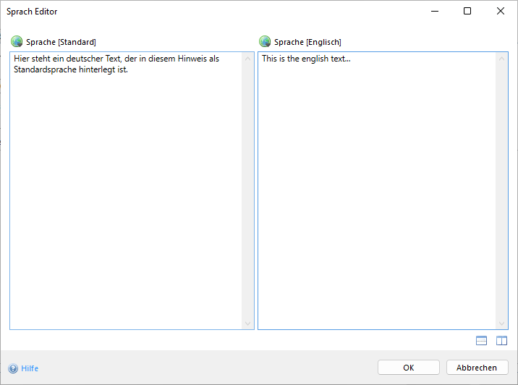Switch to stacked horizontal split layout
The width and height of the screenshot is (518, 385).
pyautogui.click(x=482, y=341)
